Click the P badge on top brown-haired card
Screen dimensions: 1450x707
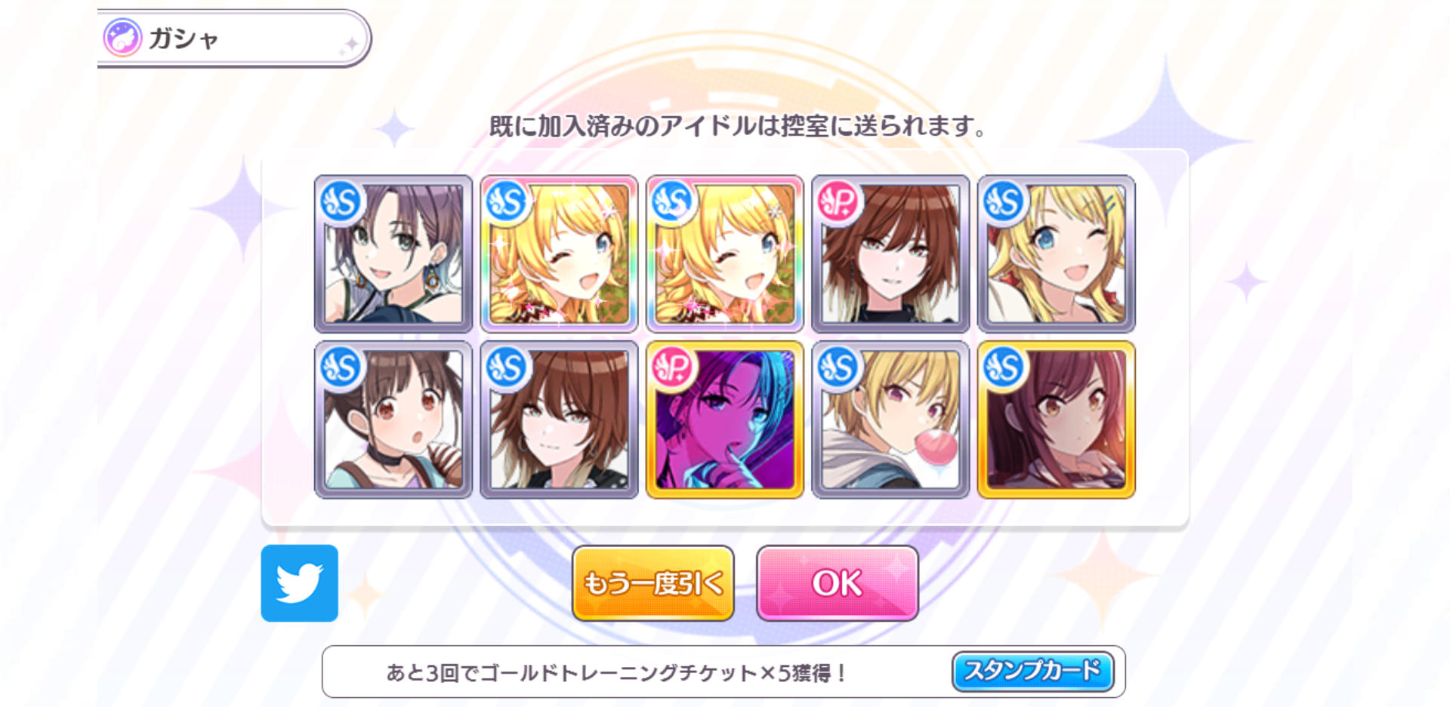point(838,201)
